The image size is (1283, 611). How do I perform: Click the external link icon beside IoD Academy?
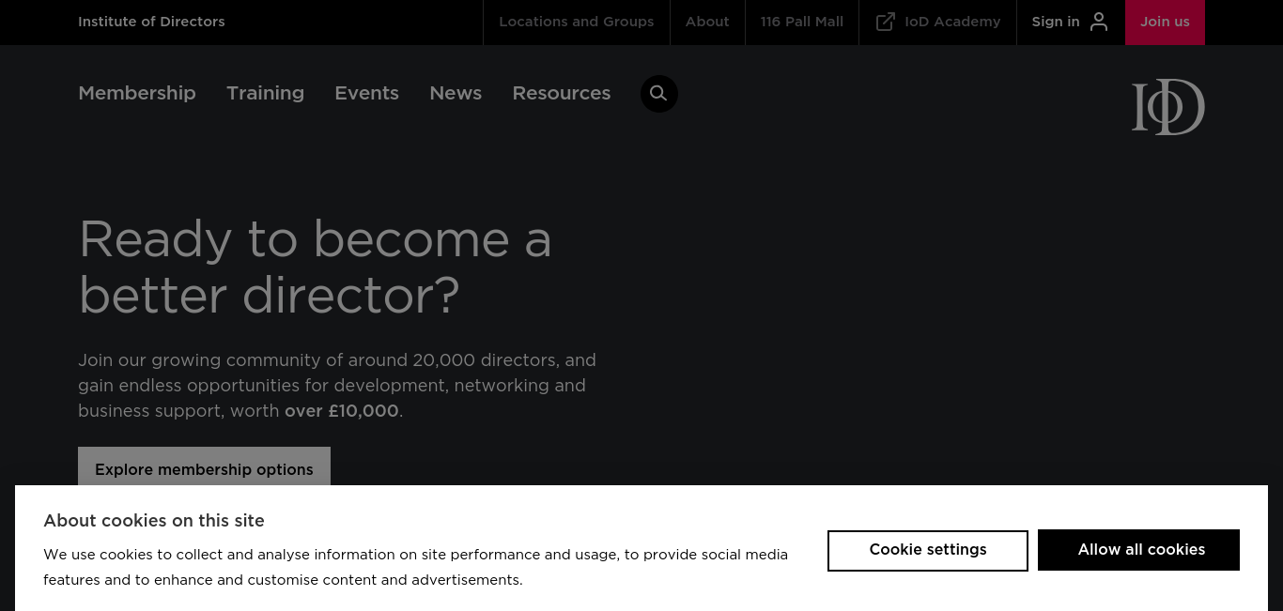(885, 22)
